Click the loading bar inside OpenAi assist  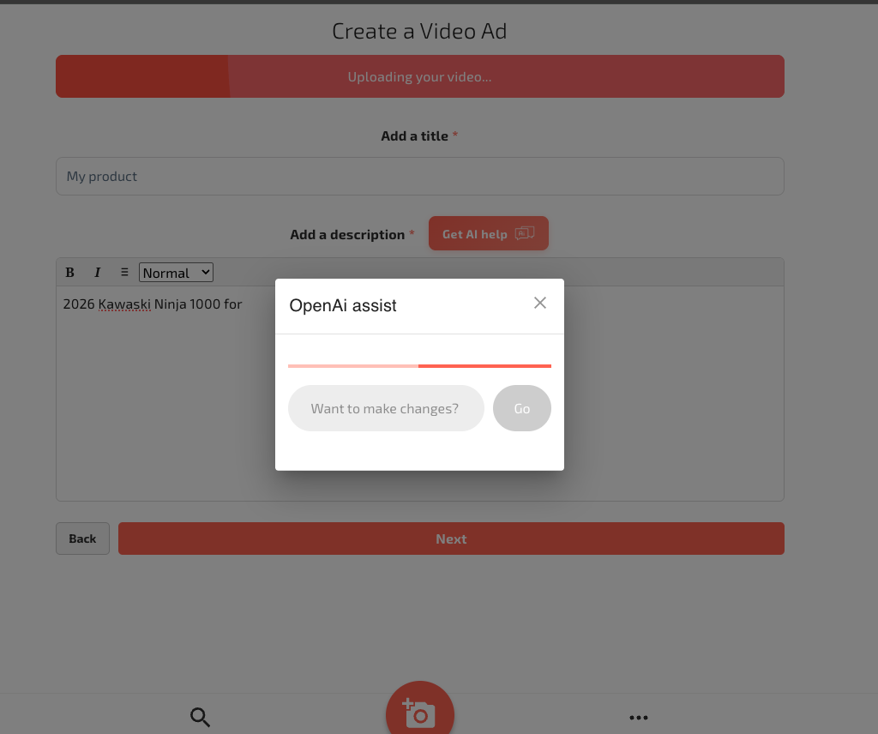click(419, 366)
